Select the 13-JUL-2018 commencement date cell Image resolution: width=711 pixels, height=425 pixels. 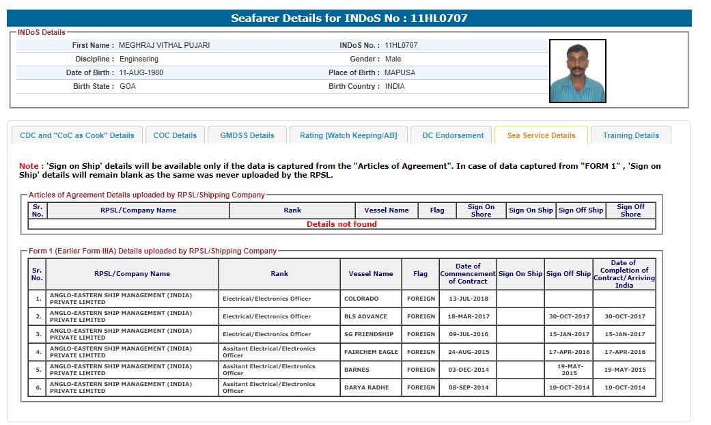[x=468, y=299]
